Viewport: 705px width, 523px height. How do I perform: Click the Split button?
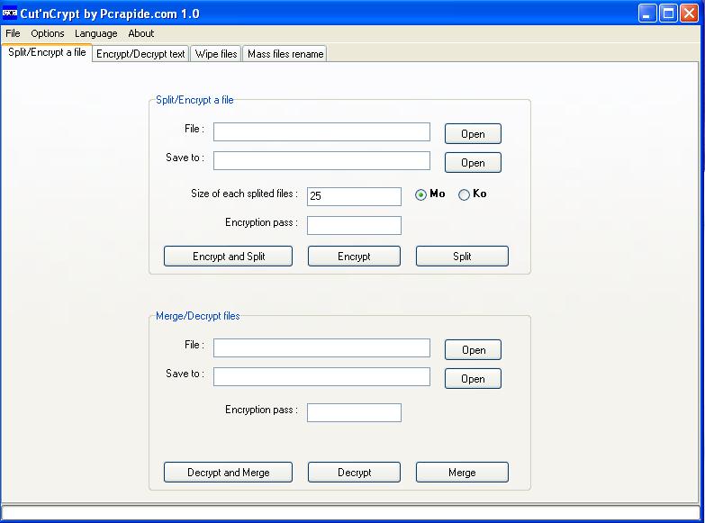(x=462, y=256)
